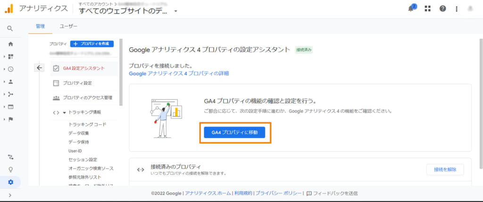
Task: Open the search icon in left sidebar
Action: coord(10,28)
